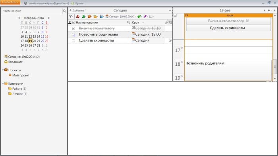Sort tasks by Срок column
The height and width of the screenshot is (156, 278).
(x=135, y=23)
